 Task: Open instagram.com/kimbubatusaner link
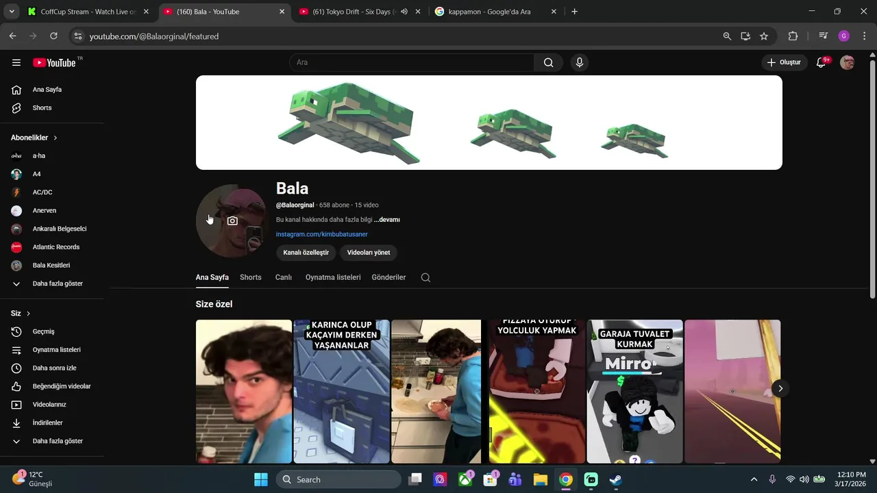pos(322,234)
